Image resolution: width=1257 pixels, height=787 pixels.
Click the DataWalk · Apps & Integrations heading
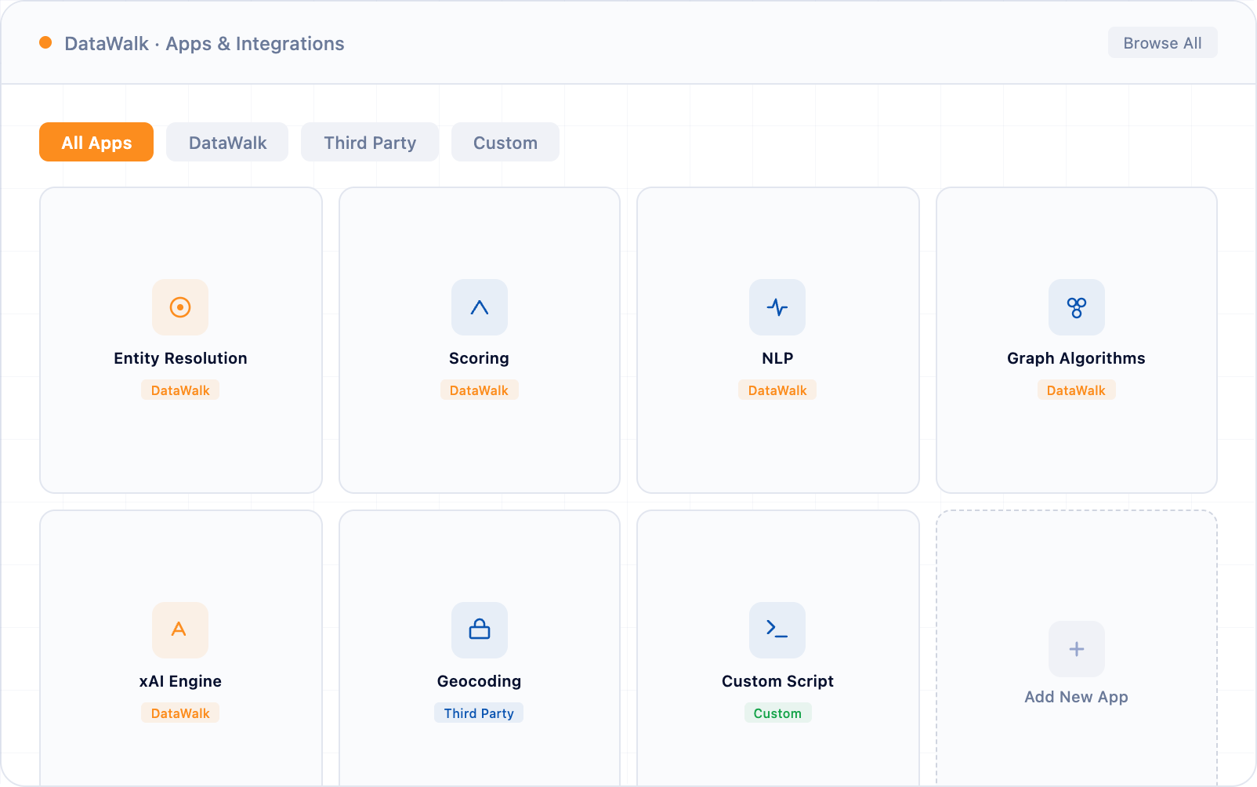(205, 43)
